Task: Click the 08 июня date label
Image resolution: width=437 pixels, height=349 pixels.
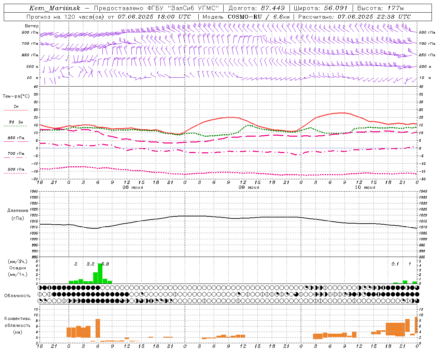Action: coord(133,187)
